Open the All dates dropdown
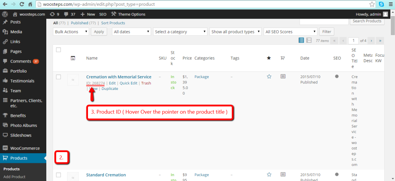The width and height of the screenshot is (395, 181). tap(132, 32)
